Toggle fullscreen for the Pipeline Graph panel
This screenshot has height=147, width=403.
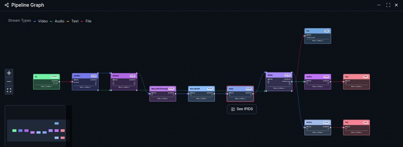pos(388,5)
